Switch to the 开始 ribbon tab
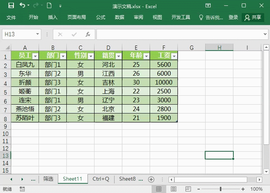Image resolution: width=270 pixels, height=193 pixels. (34, 17)
